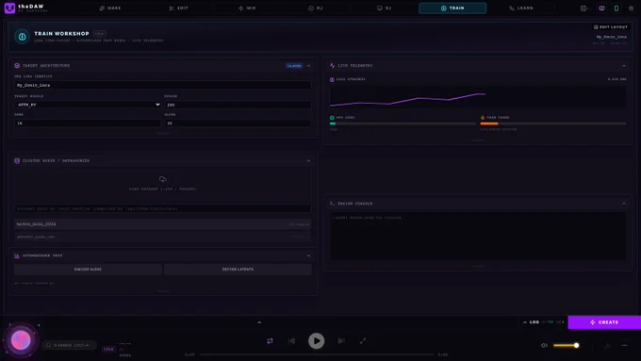Click the Play button
Image resolution: width=641 pixels, height=361 pixels.
point(317,340)
